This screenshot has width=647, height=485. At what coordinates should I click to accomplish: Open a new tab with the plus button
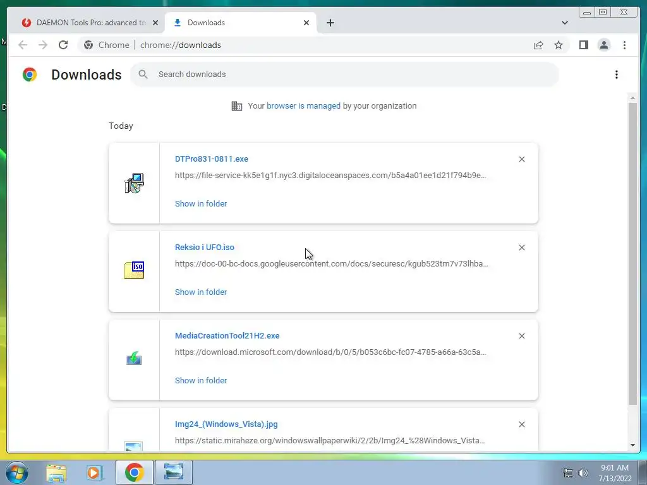click(x=330, y=23)
